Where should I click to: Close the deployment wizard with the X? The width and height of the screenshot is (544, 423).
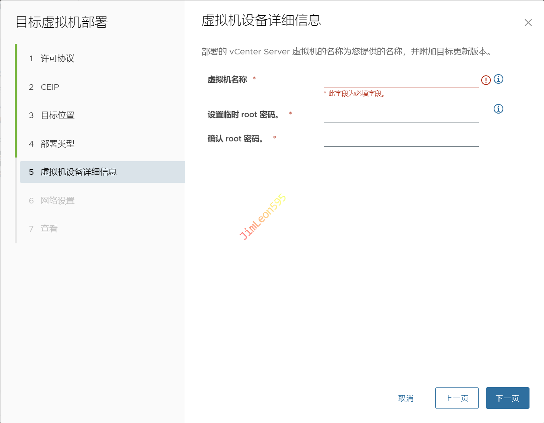pyautogui.click(x=528, y=23)
